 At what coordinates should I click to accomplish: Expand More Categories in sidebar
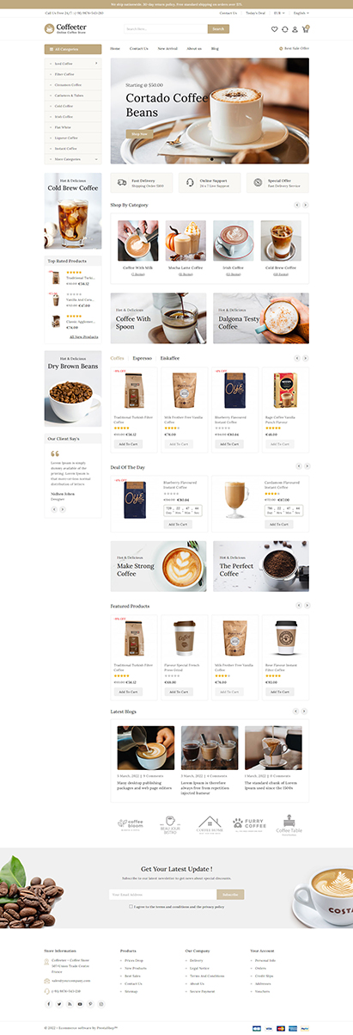tap(70, 159)
